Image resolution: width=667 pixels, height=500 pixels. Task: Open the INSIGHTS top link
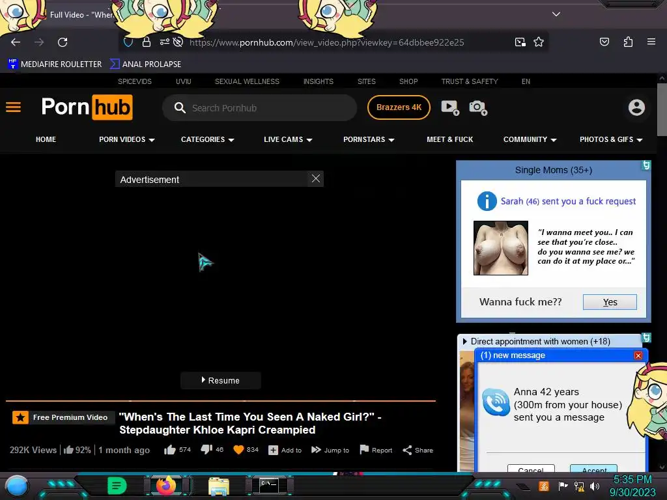click(x=318, y=81)
